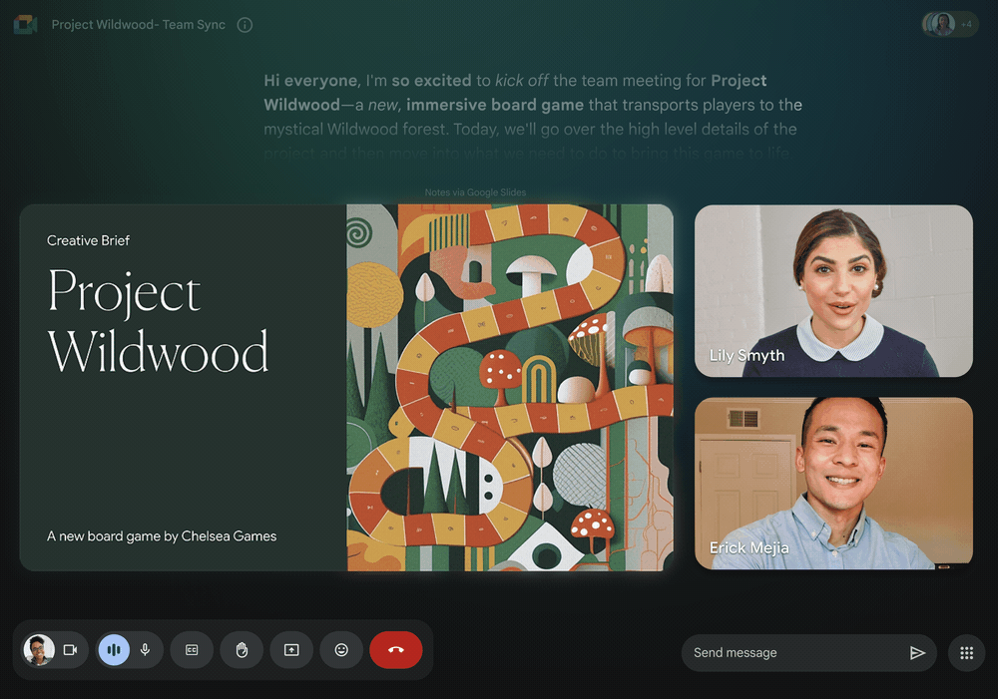
Task: Select Erick Mejia's video tile
Action: click(833, 484)
